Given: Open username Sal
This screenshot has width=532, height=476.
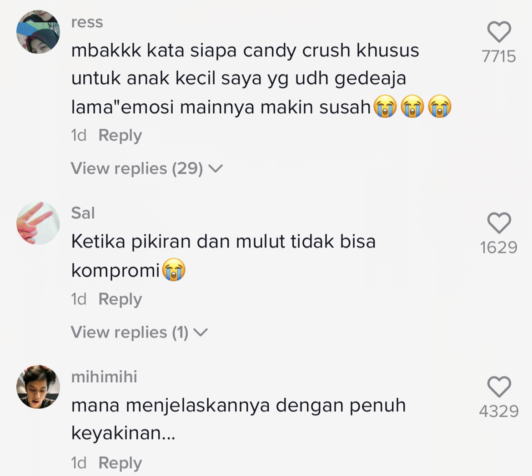Looking at the screenshot, I should (83, 213).
